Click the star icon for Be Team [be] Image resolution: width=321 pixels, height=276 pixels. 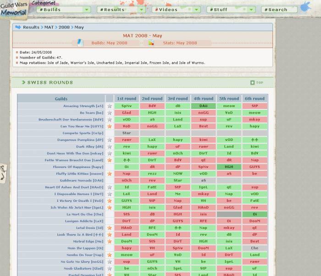[110, 113]
